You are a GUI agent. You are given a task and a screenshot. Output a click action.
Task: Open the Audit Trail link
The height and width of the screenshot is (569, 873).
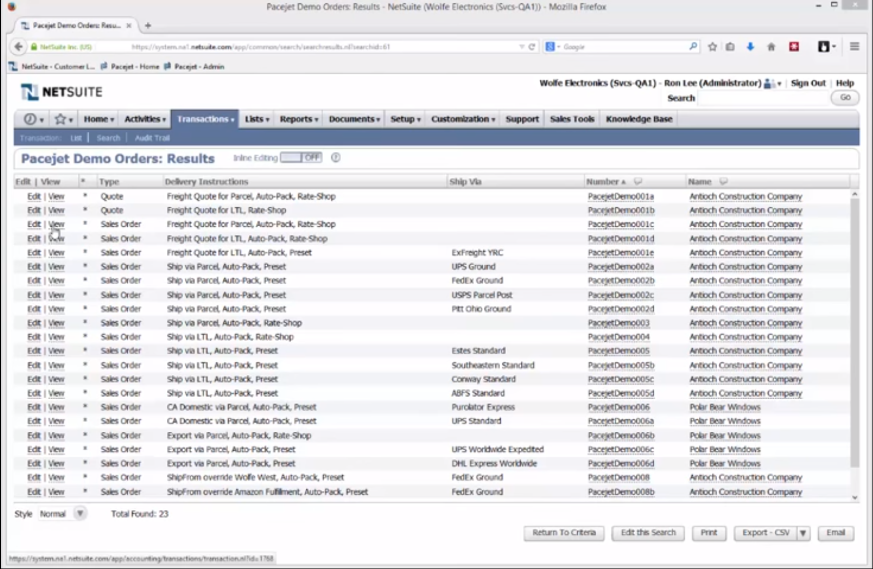click(x=152, y=138)
